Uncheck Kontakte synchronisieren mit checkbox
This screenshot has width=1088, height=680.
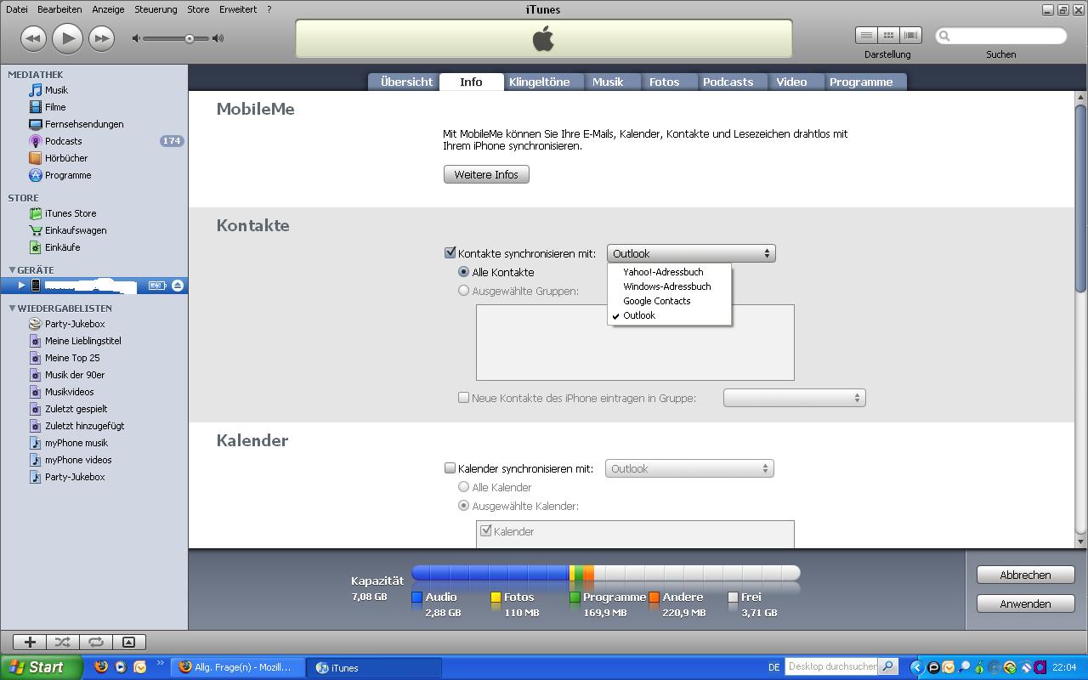tap(450, 253)
